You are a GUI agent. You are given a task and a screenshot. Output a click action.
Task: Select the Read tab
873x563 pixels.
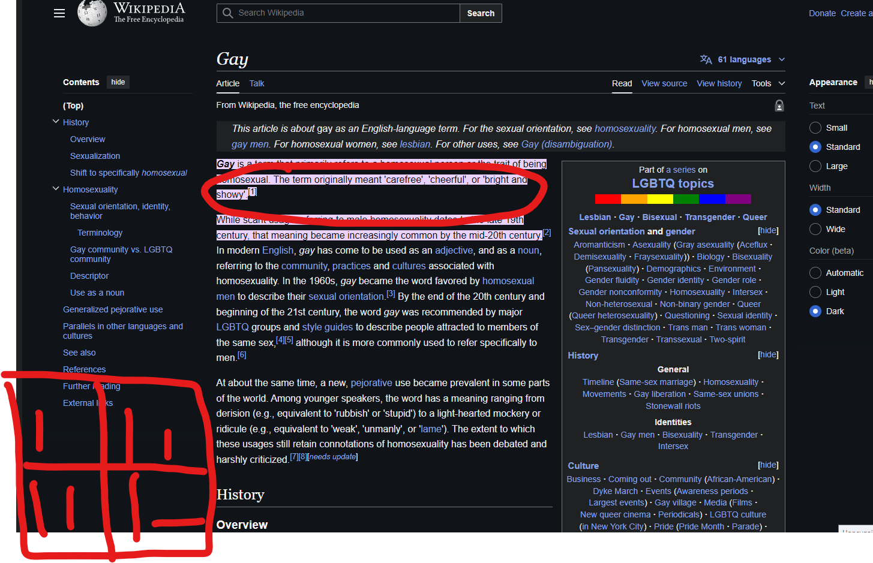pyautogui.click(x=622, y=83)
